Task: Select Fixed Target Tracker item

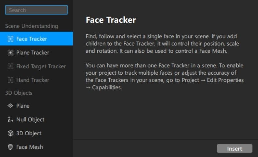Action: pos(36,66)
